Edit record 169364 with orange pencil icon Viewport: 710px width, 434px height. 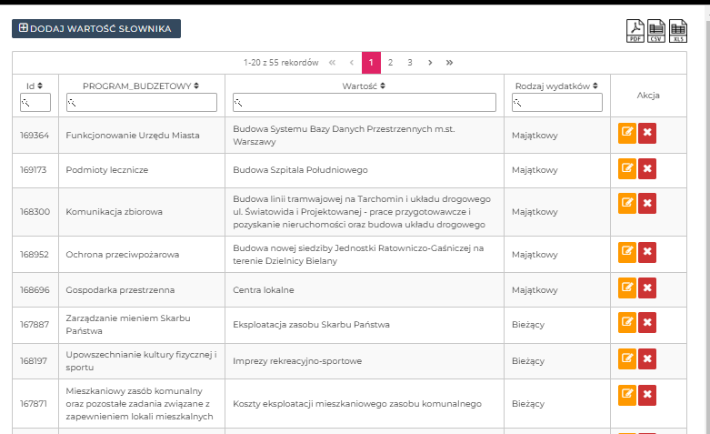627,134
